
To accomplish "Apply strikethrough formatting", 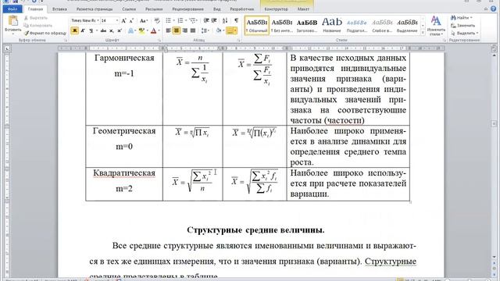I will 102,30.
